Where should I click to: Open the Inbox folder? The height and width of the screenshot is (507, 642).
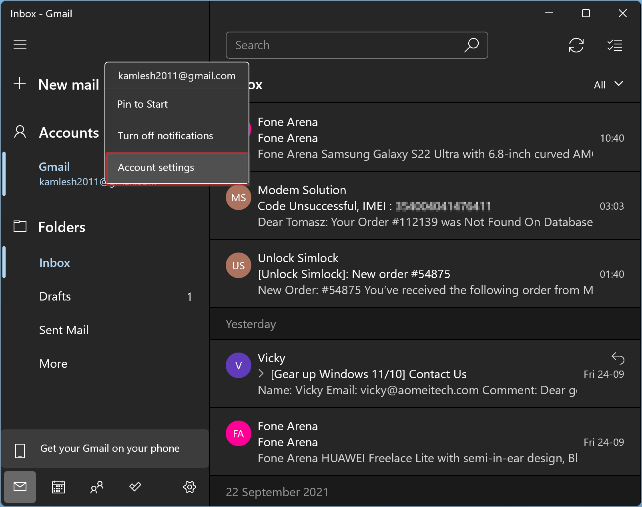click(x=105, y=263)
